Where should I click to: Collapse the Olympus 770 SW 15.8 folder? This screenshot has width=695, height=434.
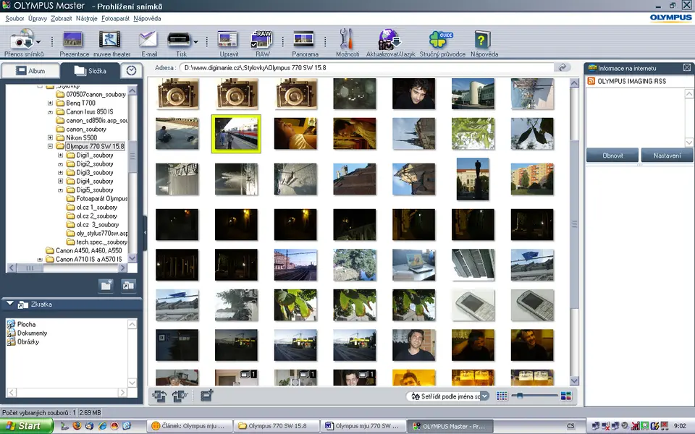coord(51,146)
